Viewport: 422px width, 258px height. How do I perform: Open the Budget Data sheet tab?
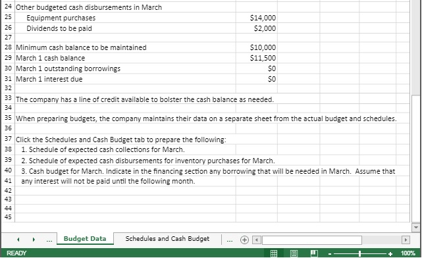click(x=85, y=239)
